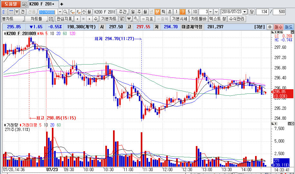The height and width of the screenshot is (174, 295).
Task: Toggle the 분 minute period button
Action: point(157,12)
